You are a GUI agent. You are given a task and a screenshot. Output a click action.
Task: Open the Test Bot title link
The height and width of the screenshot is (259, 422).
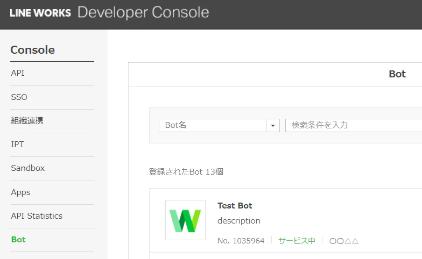[x=235, y=205]
